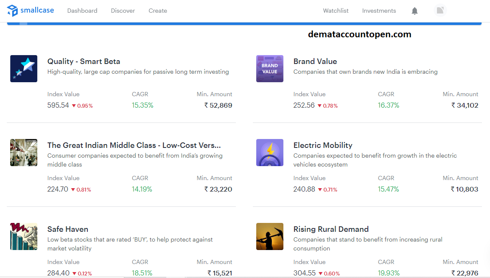Open the Discover menu item
This screenshot has width=490, height=278.
[x=123, y=11]
